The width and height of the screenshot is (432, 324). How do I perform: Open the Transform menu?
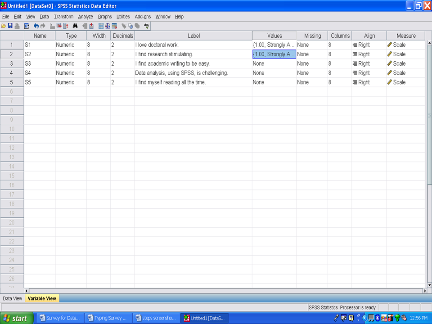tap(63, 17)
